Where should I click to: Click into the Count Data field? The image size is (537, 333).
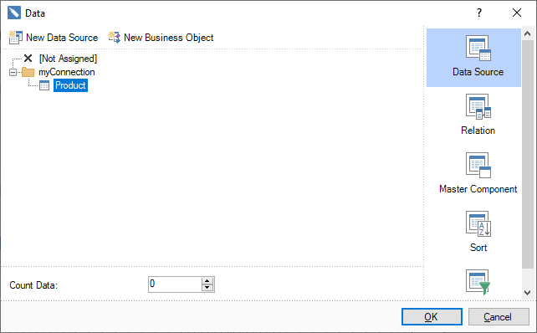pyautogui.click(x=175, y=284)
